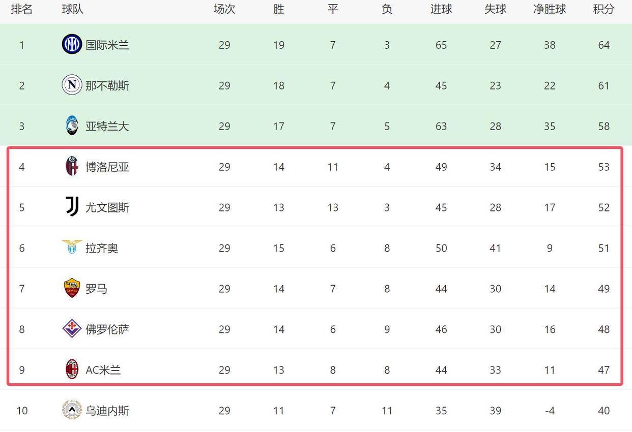This screenshot has width=632, height=432.
Task: Select the 那不勒斯 table row
Action: point(316,85)
